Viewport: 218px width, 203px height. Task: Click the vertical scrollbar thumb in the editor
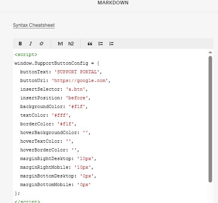[211, 119]
